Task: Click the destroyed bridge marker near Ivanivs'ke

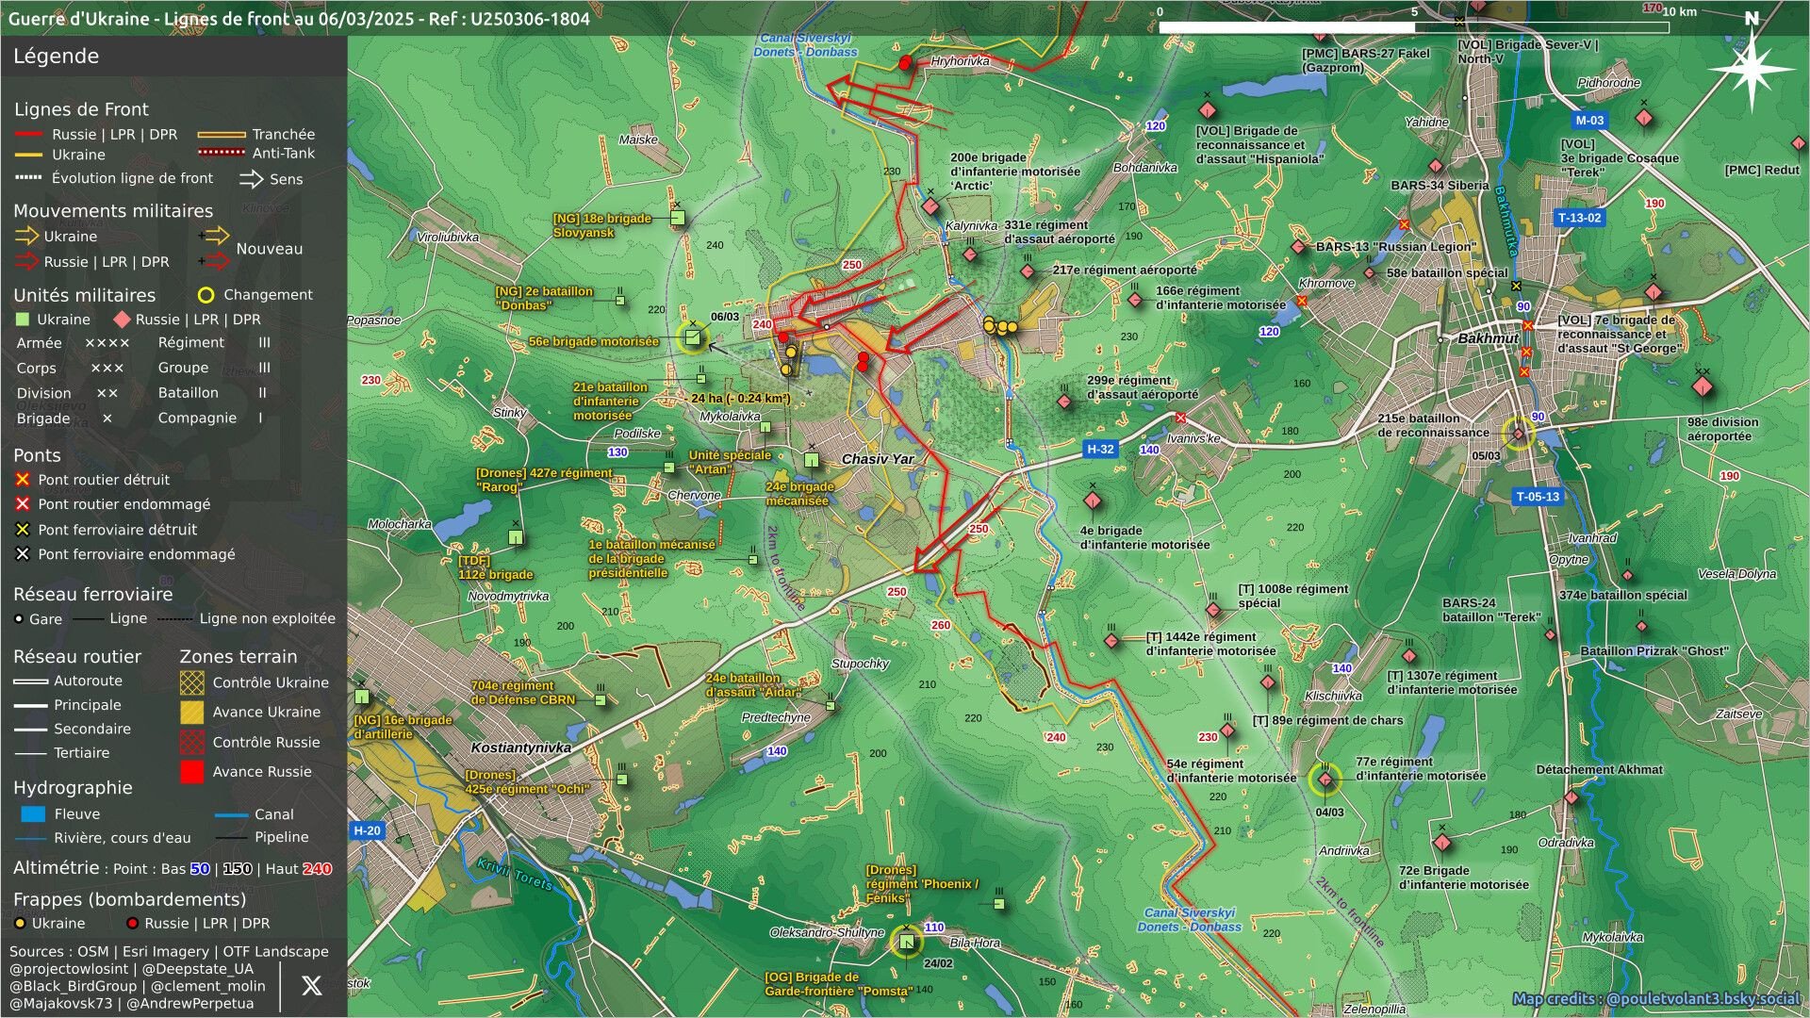Action: [x=1181, y=418]
